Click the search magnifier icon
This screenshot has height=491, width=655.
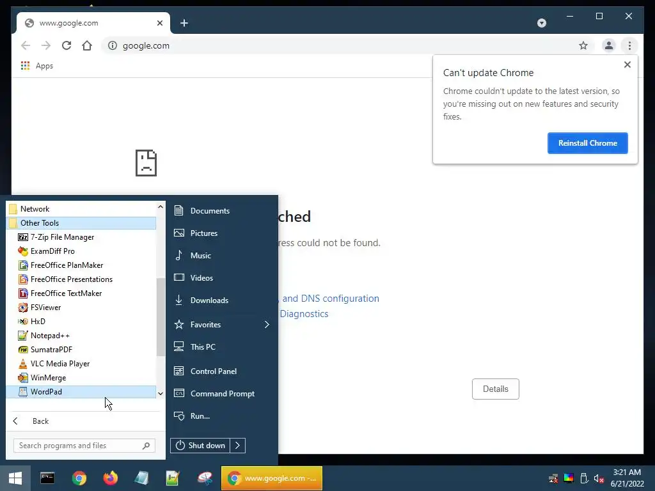(146, 446)
